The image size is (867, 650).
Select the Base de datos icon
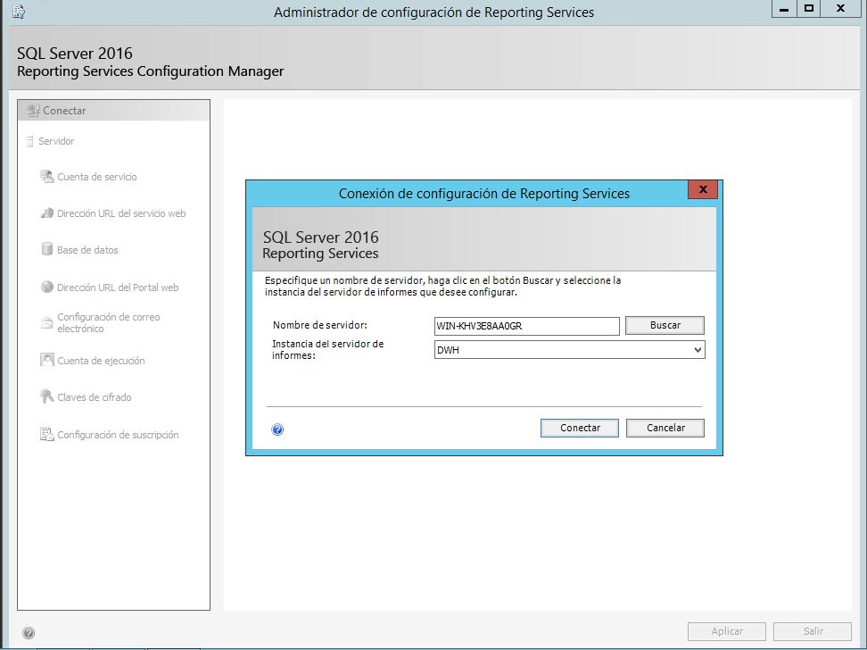tap(47, 250)
